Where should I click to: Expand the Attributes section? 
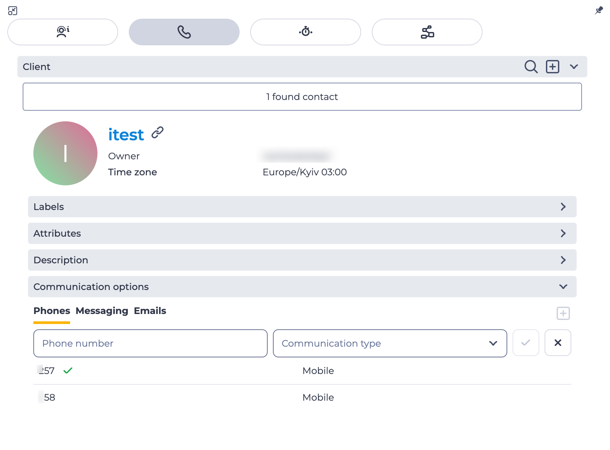click(302, 233)
